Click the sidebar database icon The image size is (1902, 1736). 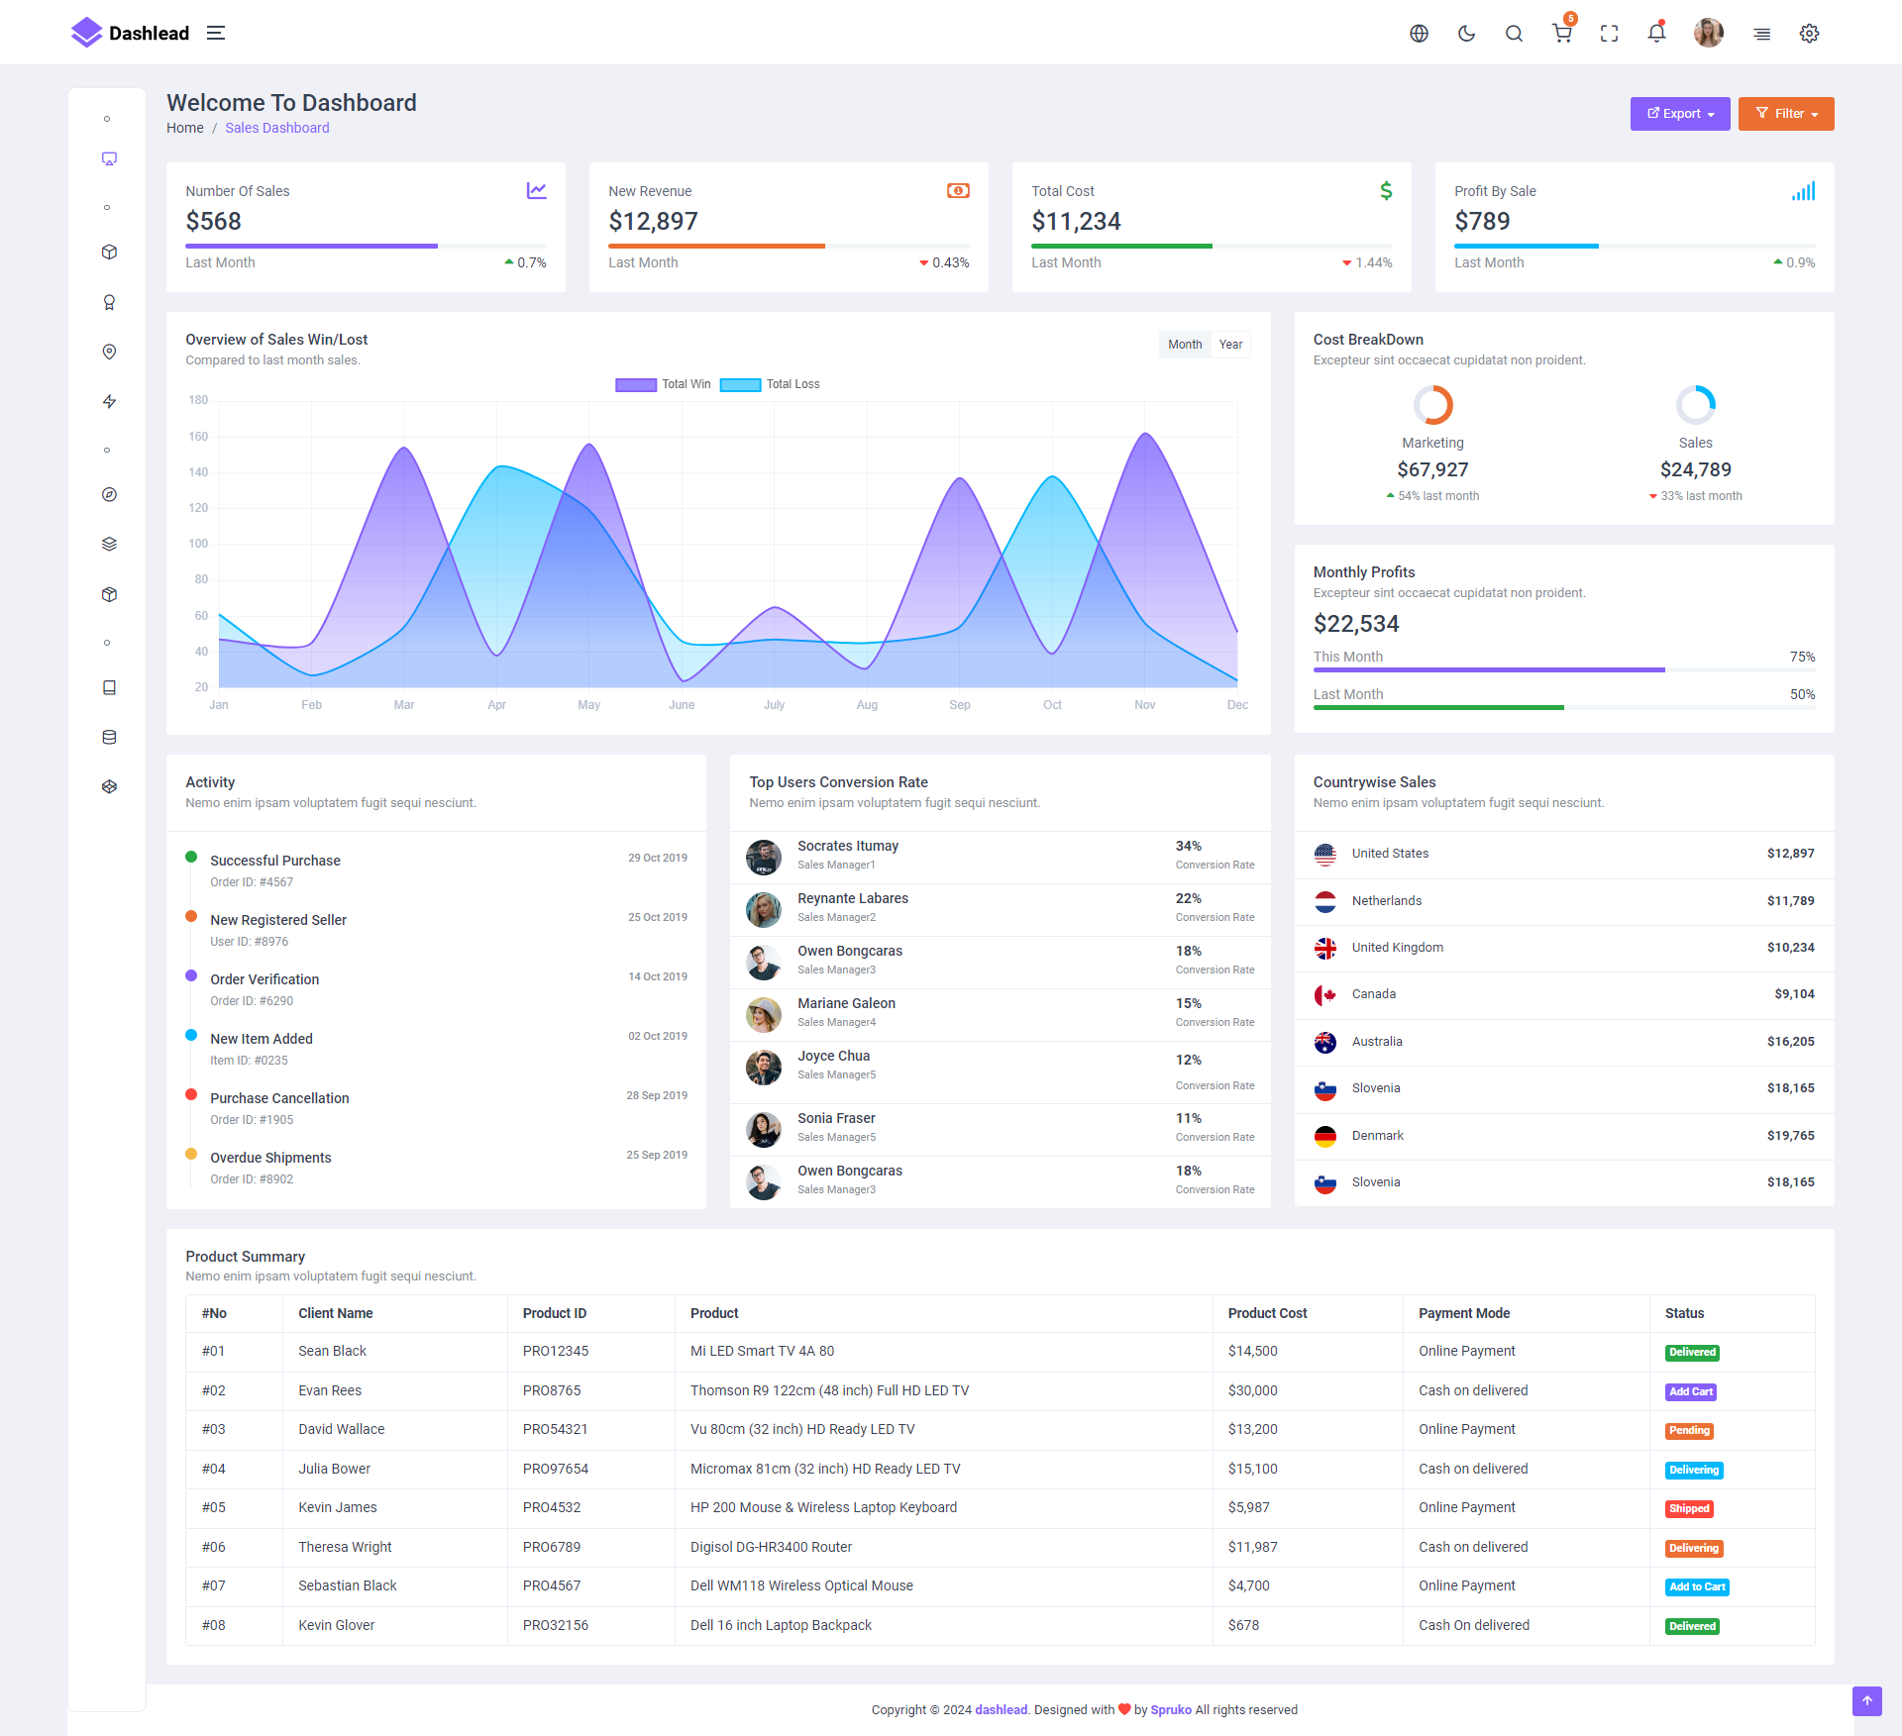coord(109,737)
